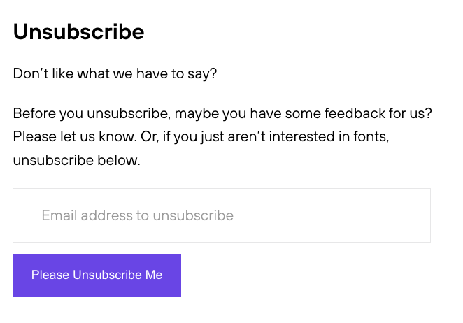The image size is (463, 323).
Task: Click the word 'Don't' starting the first line
Action: (x=31, y=73)
